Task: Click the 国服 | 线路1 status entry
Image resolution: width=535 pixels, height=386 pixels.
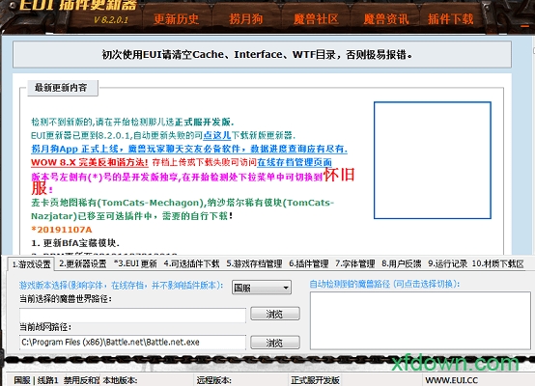Action: click(36, 380)
